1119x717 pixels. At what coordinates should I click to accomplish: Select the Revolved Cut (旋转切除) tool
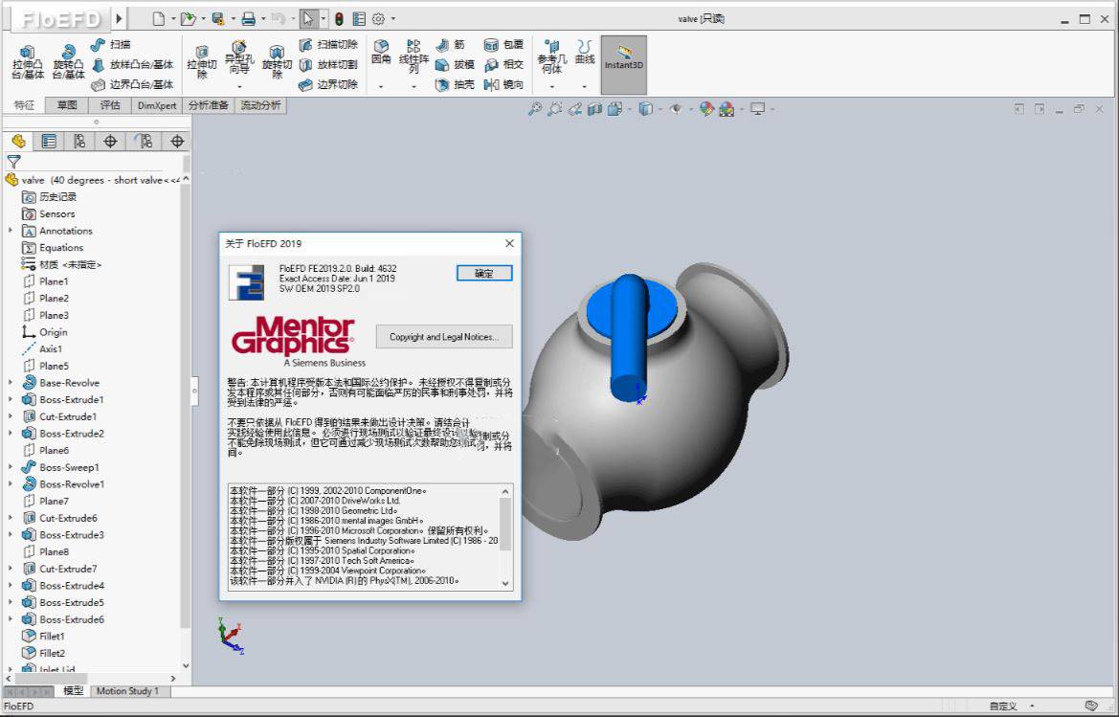277,62
